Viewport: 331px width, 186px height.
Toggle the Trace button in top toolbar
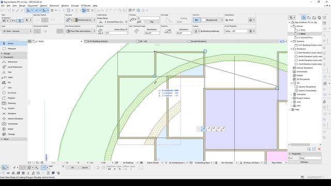click(84, 10)
